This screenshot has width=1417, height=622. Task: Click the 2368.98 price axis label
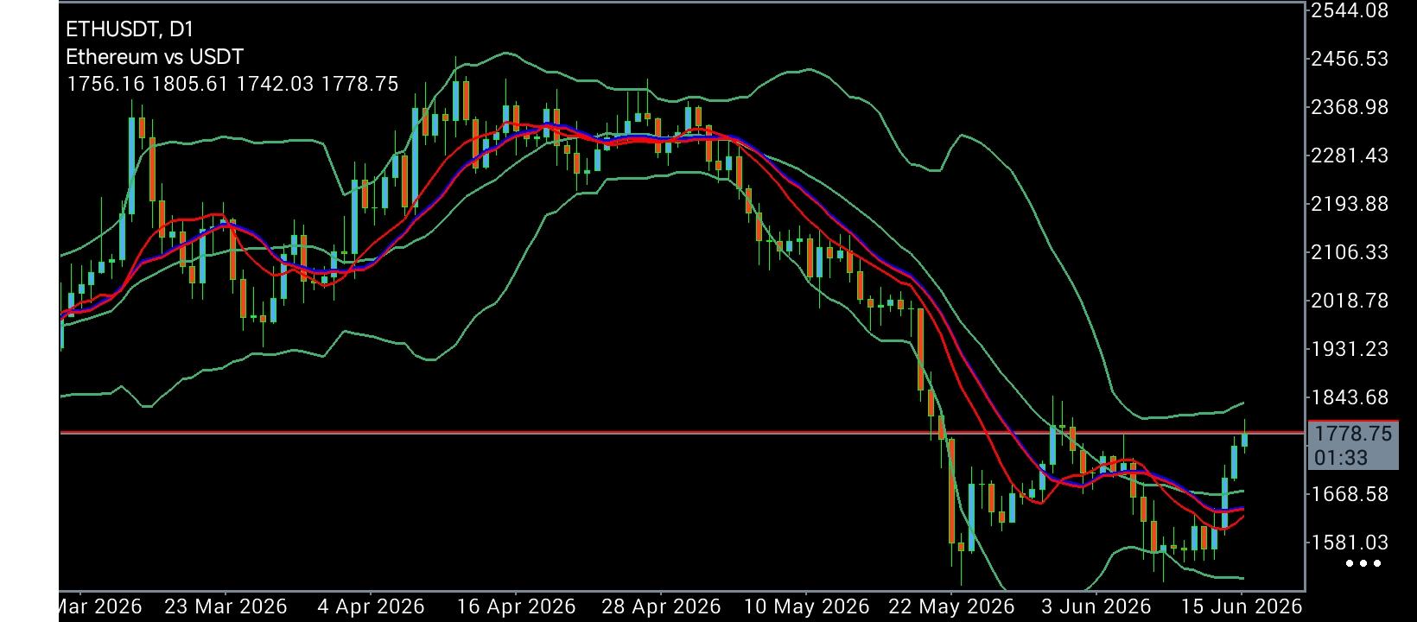tap(1350, 107)
